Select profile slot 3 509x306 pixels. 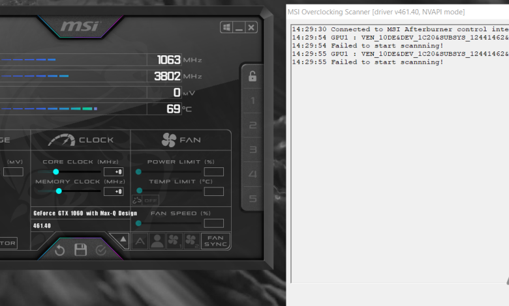click(x=253, y=150)
